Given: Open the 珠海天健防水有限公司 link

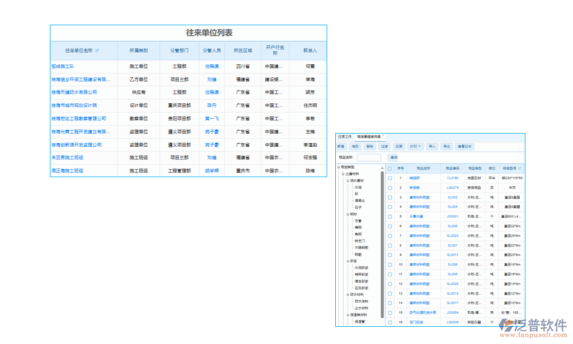Looking at the screenshot, I should (74, 92).
